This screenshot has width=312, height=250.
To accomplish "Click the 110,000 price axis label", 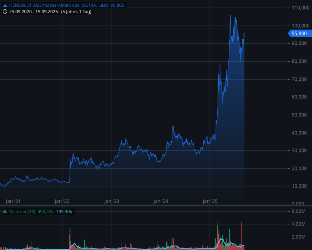I will point(300,8).
